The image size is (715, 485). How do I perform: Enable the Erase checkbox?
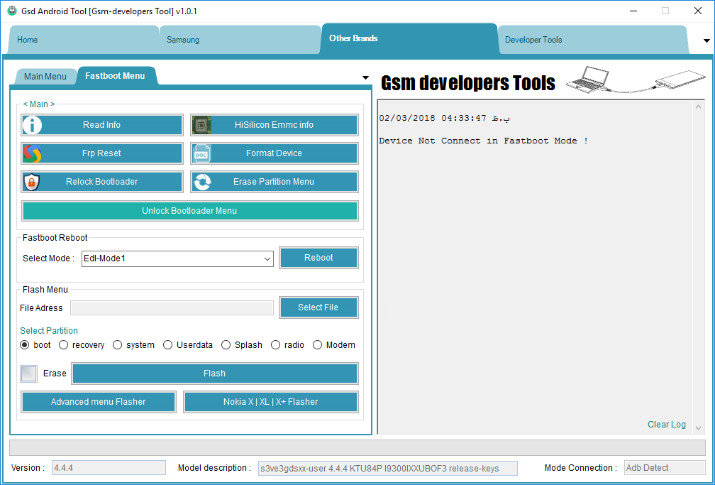tap(28, 374)
